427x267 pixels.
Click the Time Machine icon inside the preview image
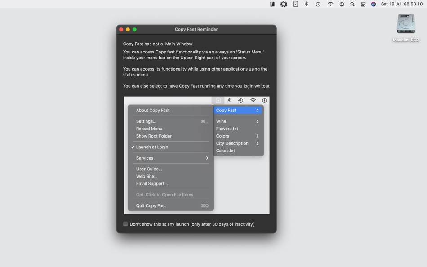(x=240, y=101)
